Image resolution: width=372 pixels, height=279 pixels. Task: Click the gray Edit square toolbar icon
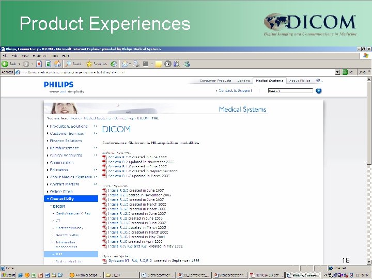coord(146,64)
